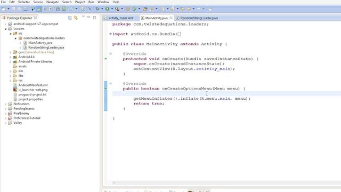341x192 pixels.
Task: Expand the android-support-v7-appcompat project
Action: click(x=6, y=24)
